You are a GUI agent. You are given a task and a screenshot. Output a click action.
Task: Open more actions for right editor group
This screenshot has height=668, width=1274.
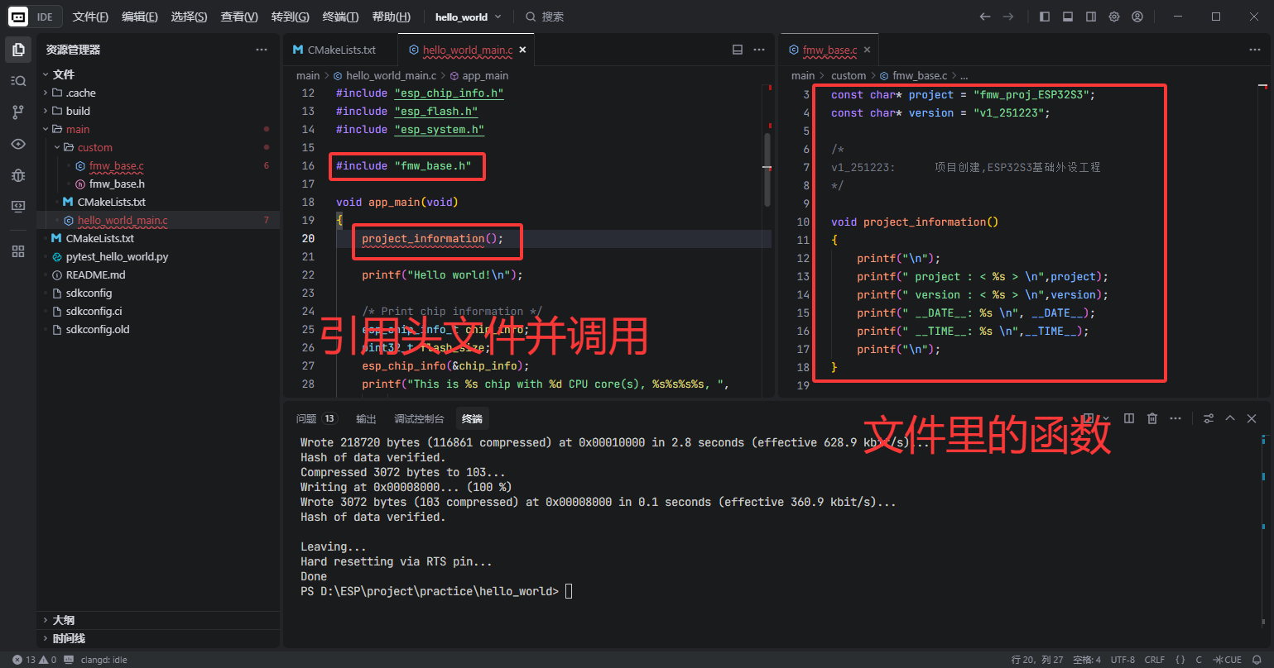click(1255, 50)
